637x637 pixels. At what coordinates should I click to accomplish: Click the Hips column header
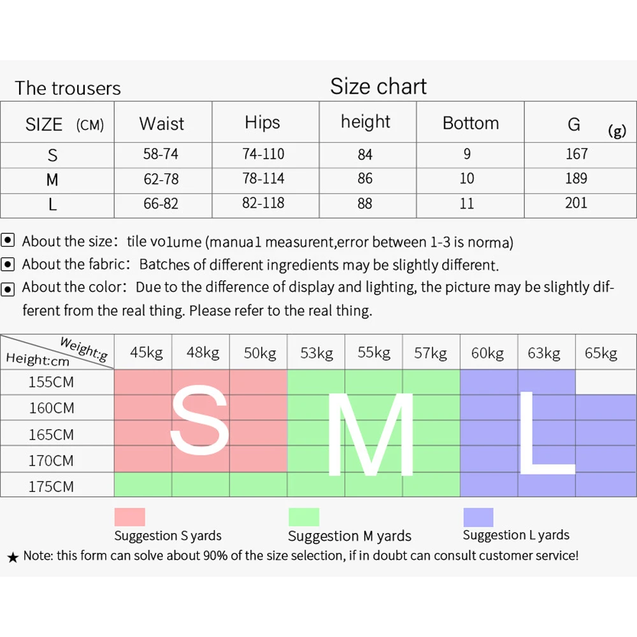(262, 122)
